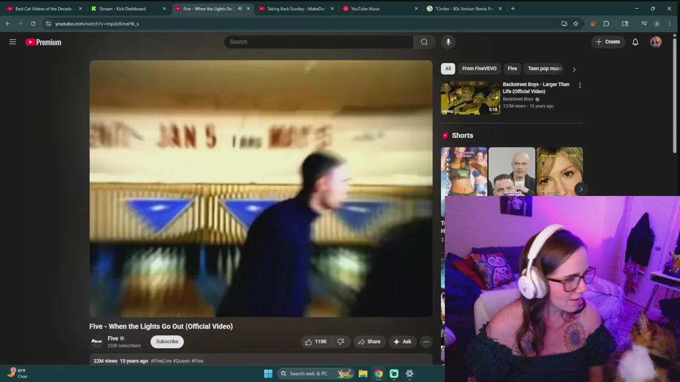Open the YouTube guide hamburger menu

[x=13, y=42]
